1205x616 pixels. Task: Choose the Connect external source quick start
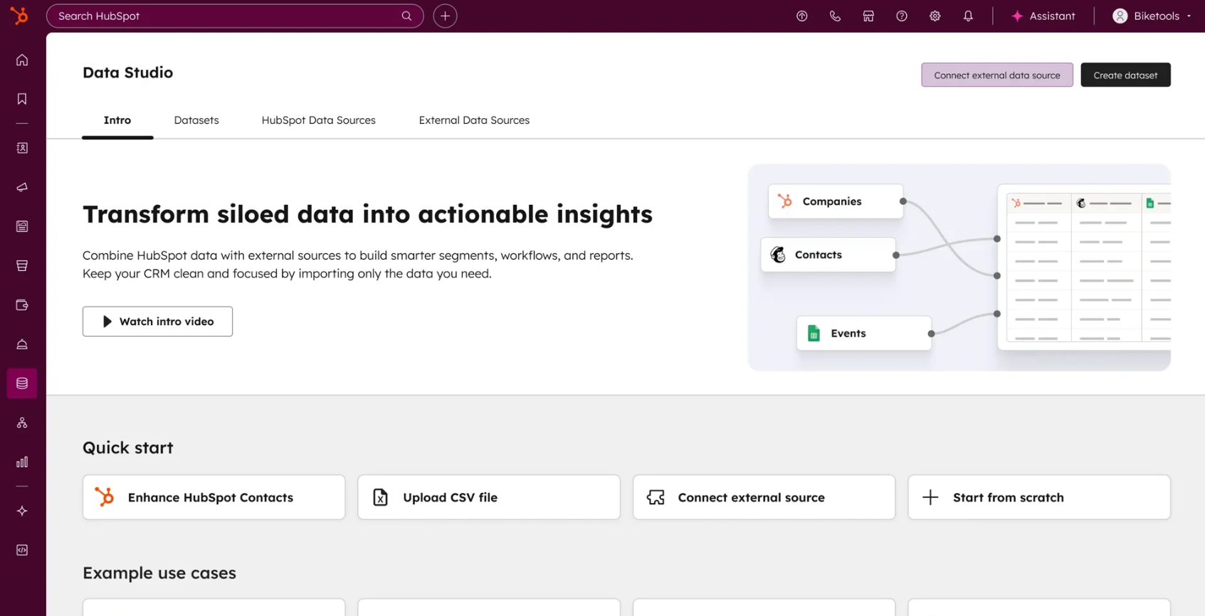point(764,497)
